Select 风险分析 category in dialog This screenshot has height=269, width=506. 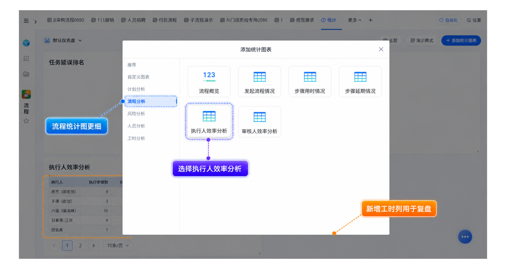pyautogui.click(x=136, y=114)
